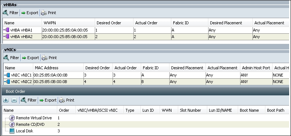Screen dimensions: 291x136
Task: Click the Export arrow icon in Boot Order
Action: click(x=41, y=100)
